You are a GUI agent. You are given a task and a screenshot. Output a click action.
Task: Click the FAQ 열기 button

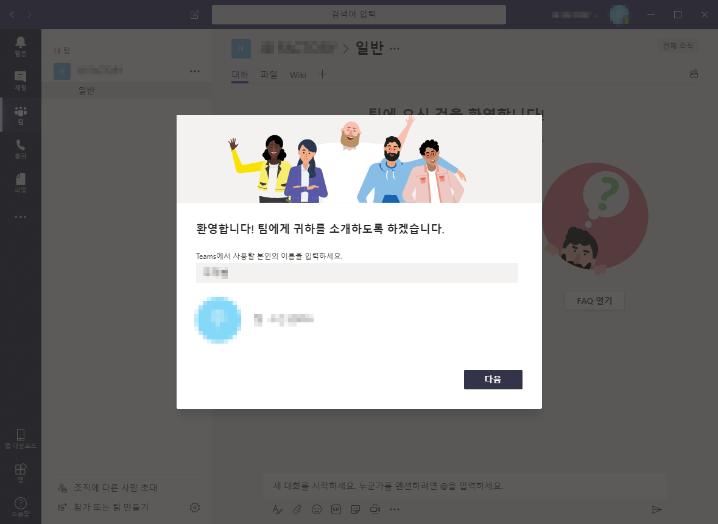pos(594,301)
